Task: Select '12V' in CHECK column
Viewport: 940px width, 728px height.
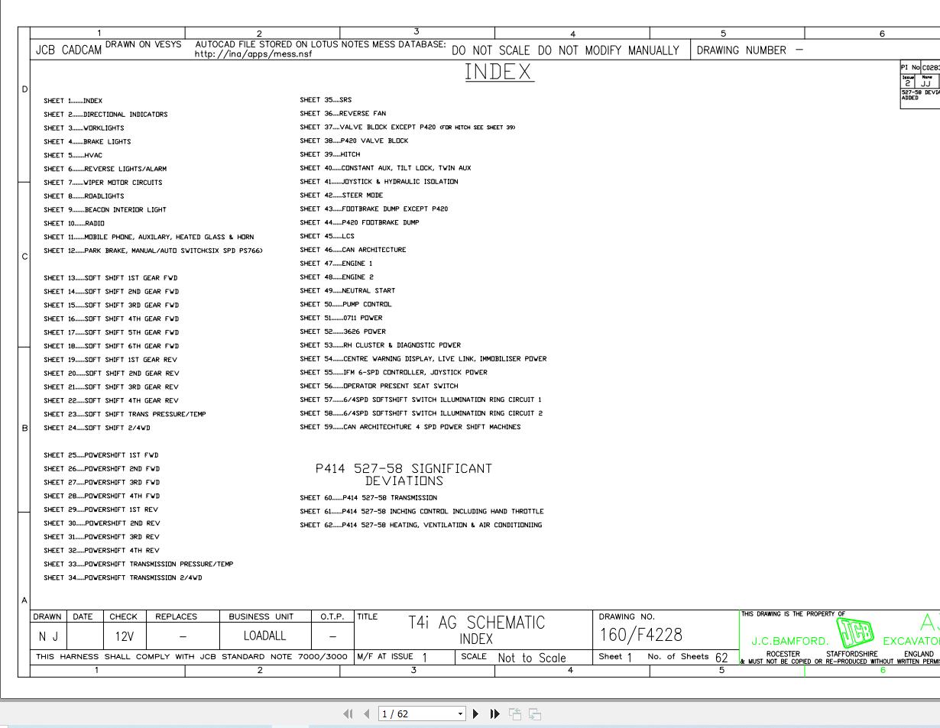Action: pyautogui.click(x=124, y=636)
